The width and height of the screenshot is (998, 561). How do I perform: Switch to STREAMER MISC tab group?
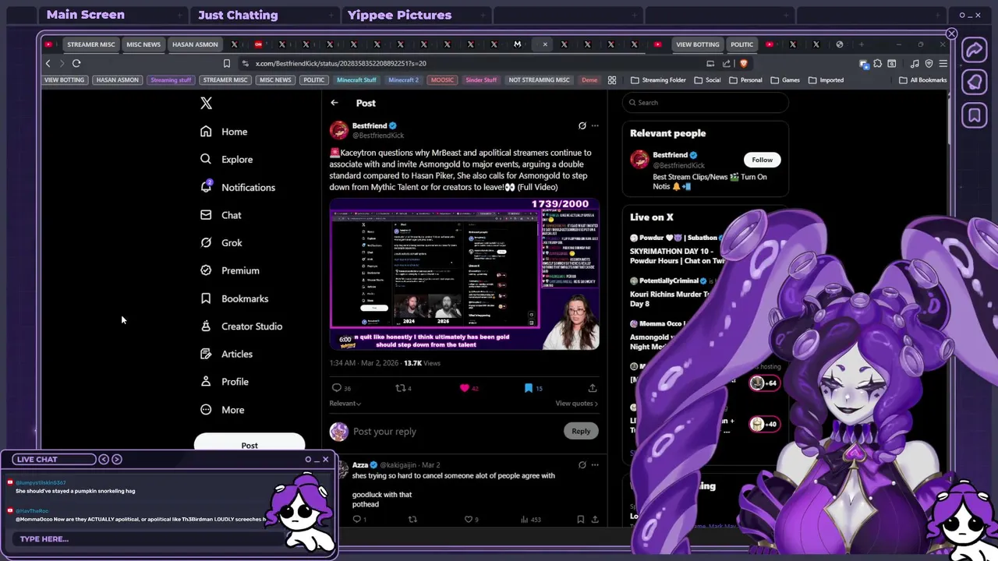click(90, 44)
